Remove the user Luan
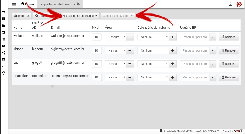This screenshot has width=245, height=134. pos(229,64)
